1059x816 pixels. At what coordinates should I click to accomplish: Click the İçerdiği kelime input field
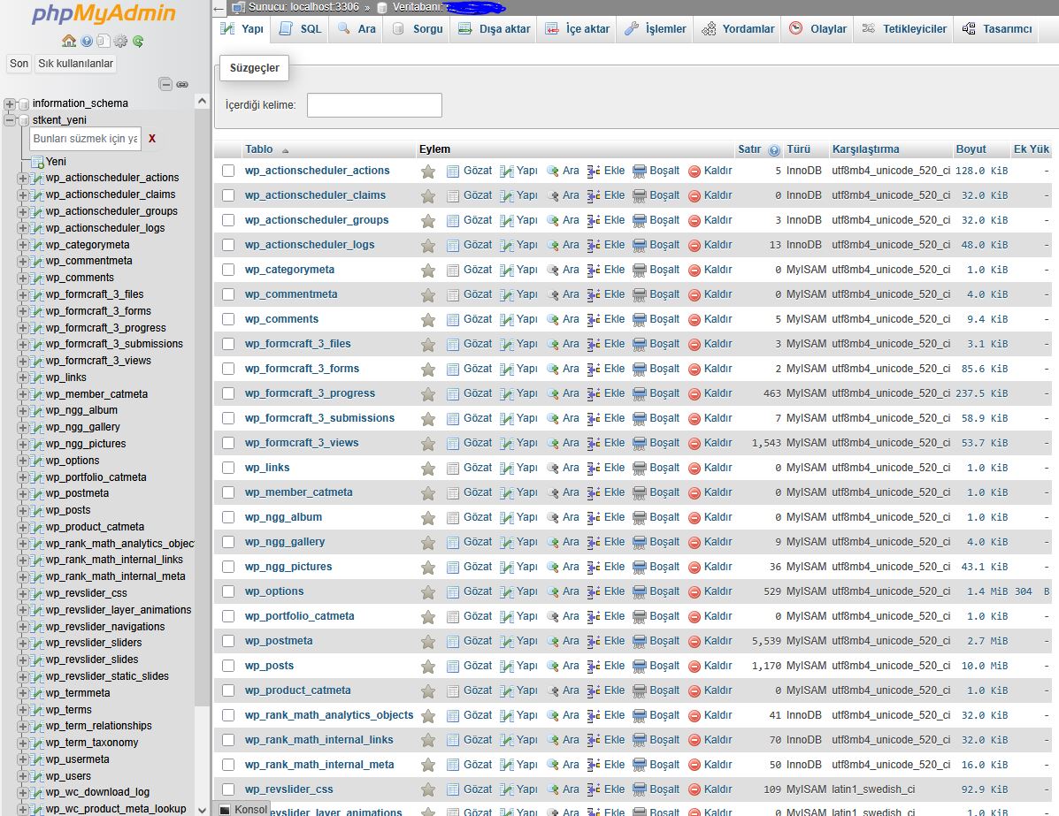click(x=374, y=104)
